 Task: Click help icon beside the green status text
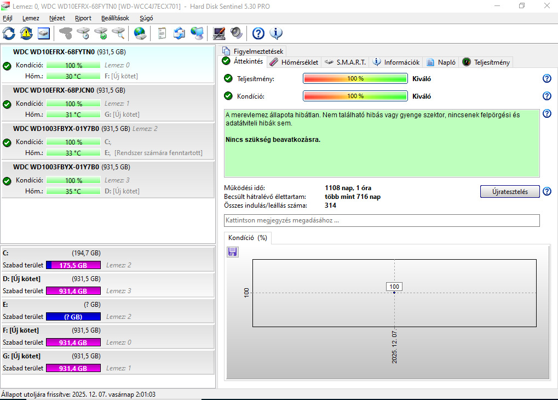pyautogui.click(x=547, y=113)
